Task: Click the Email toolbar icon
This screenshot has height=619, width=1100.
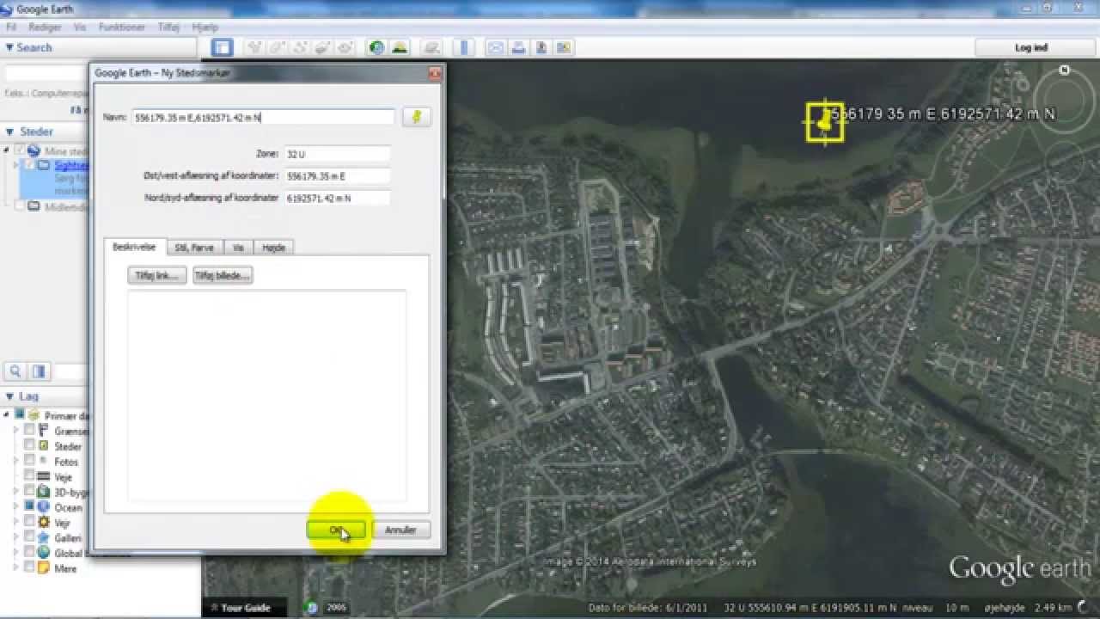Action: tap(496, 47)
